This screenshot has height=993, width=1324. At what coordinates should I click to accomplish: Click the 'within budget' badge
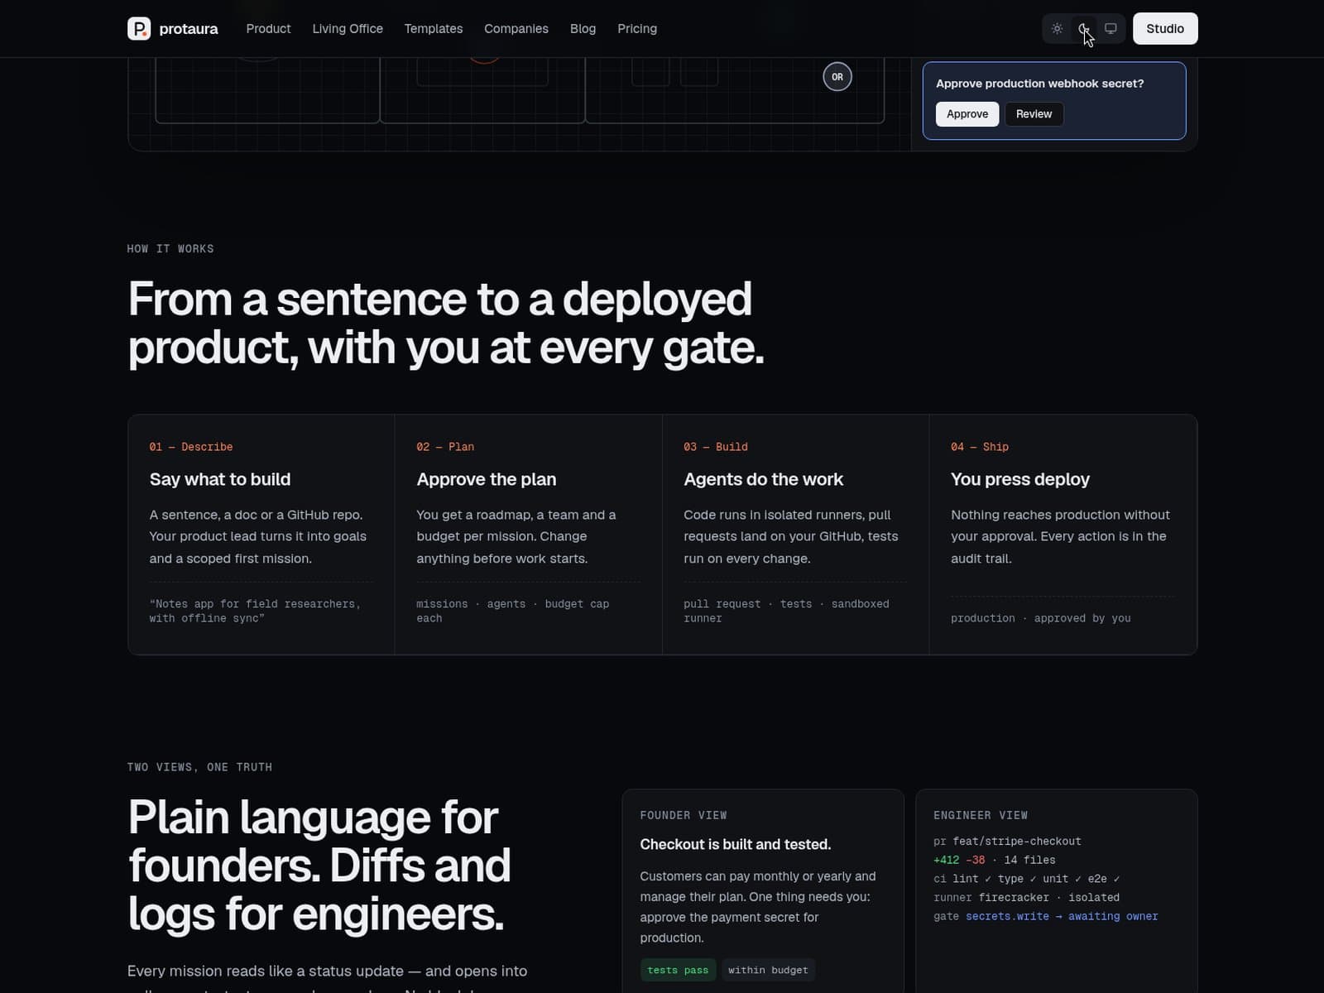point(768,970)
